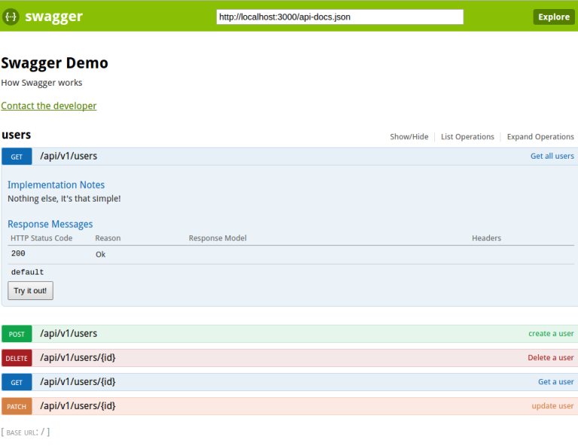Open the Contact the developer link
Viewport: 578px width, 446px height.
(49, 106)
